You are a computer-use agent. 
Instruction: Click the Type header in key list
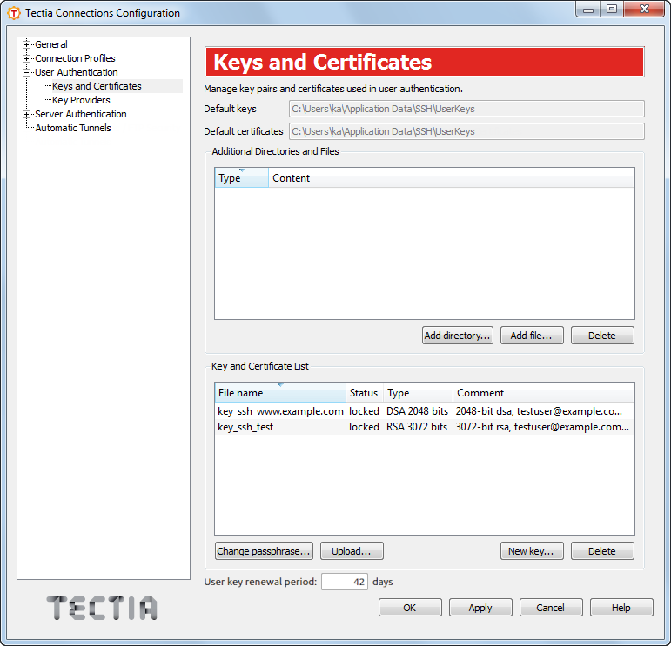[x=418, y=393]
